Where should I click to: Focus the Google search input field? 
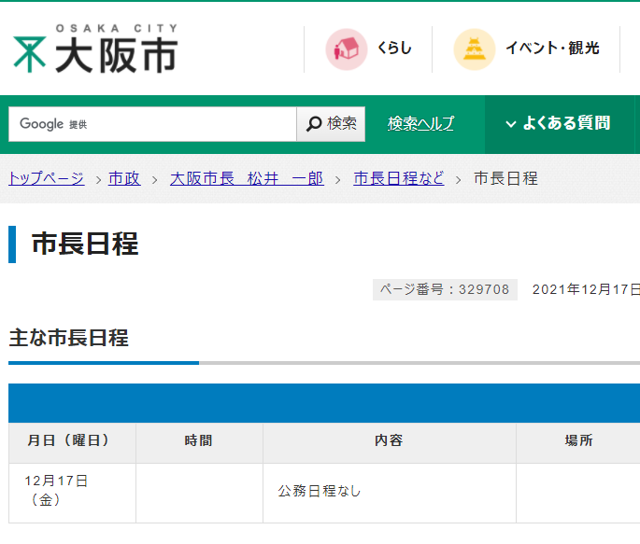(x=152, y=123)
